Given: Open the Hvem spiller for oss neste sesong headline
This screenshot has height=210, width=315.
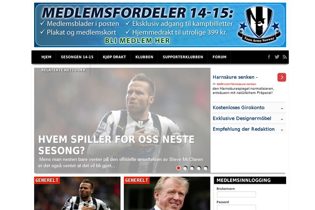Looking at the screenshot, I should (x=117, y=145).
